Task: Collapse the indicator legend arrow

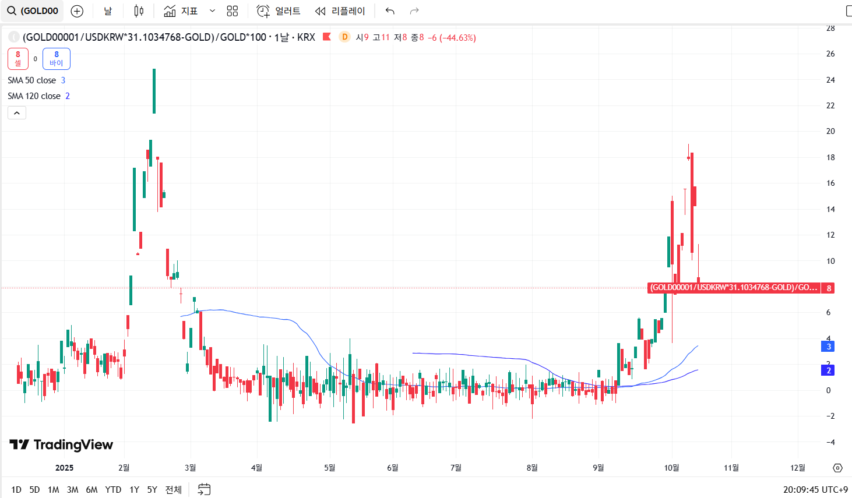Action: 17,113
